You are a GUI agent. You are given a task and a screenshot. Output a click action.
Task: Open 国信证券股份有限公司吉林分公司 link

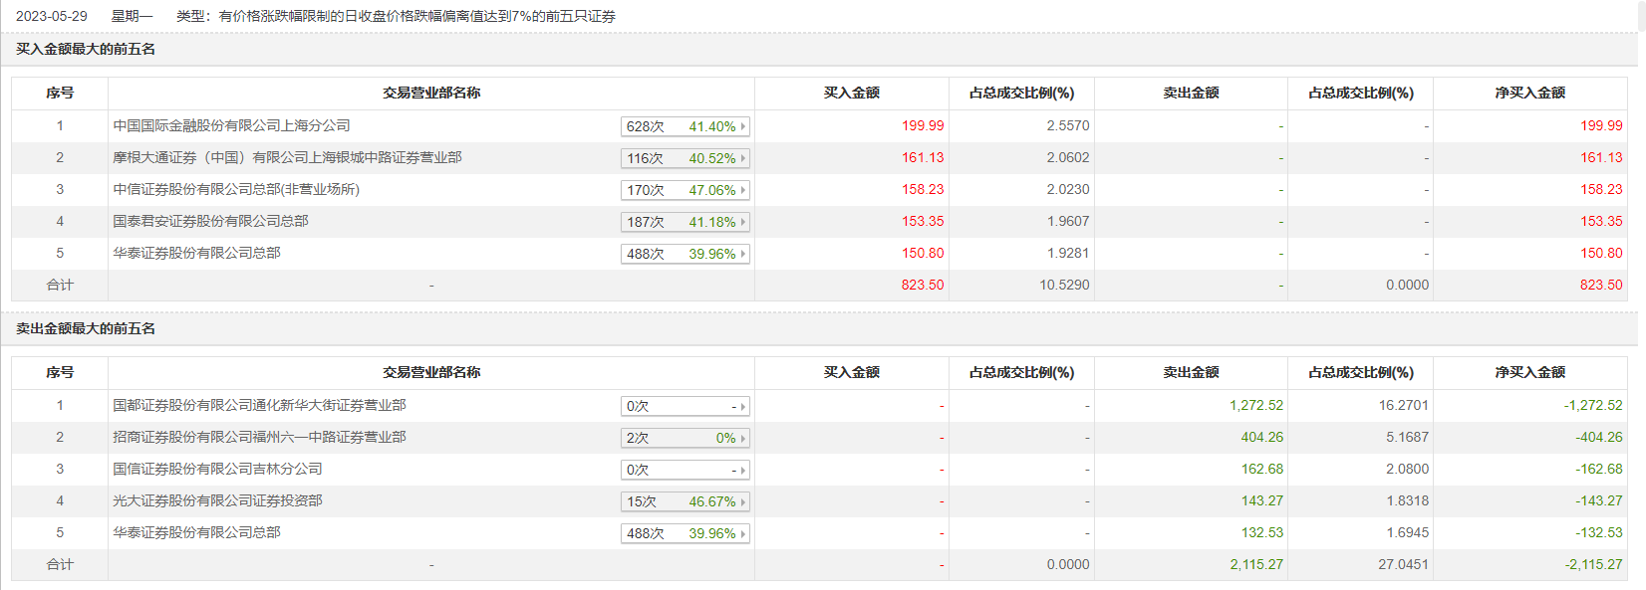(x=217, y=469)
